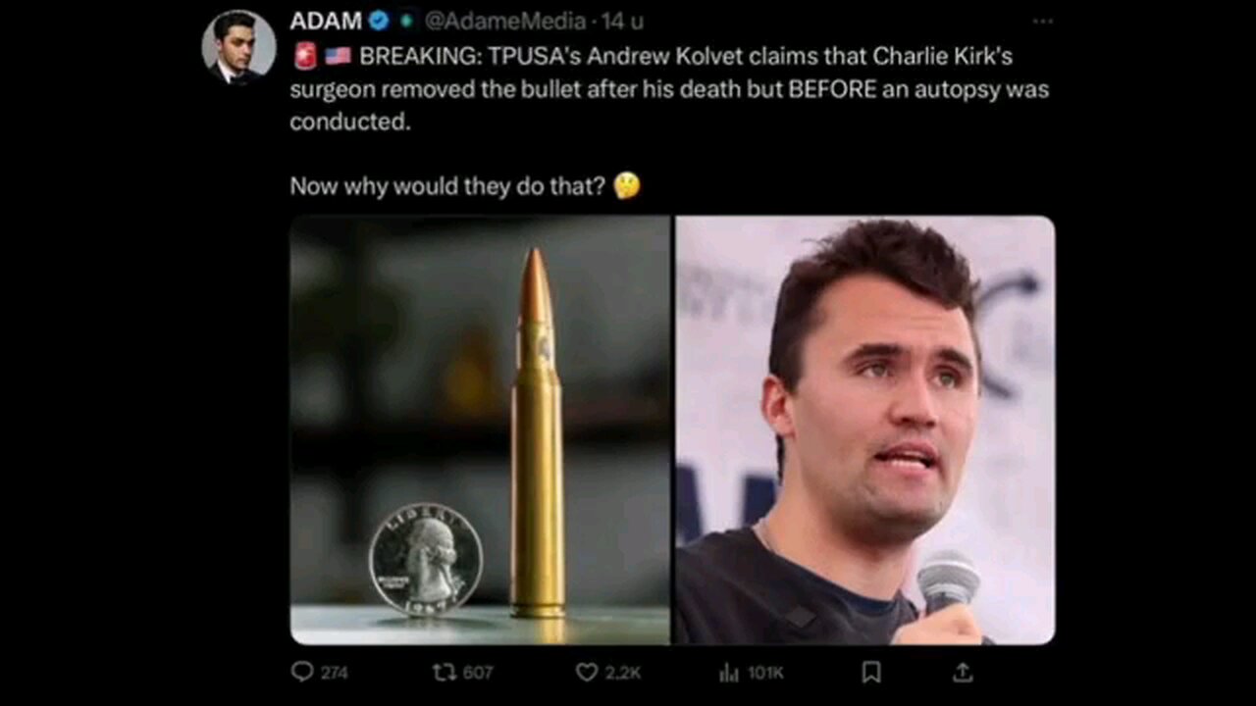Open the bullet and quarter coin image
The height and width of the screenshot is (706, 1256).
click(480, 429)
